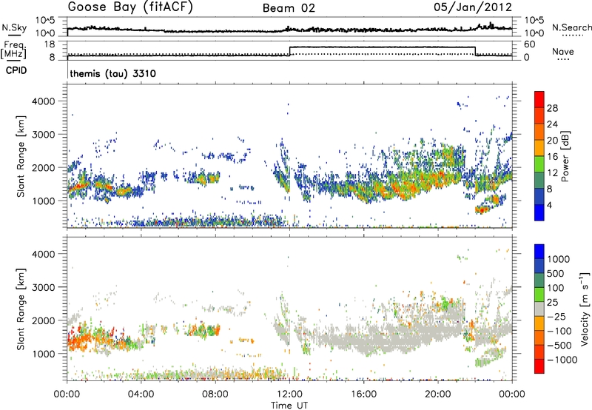Click the "12:00" time axis label
The image size is (592, 410).
click(289, 394)
